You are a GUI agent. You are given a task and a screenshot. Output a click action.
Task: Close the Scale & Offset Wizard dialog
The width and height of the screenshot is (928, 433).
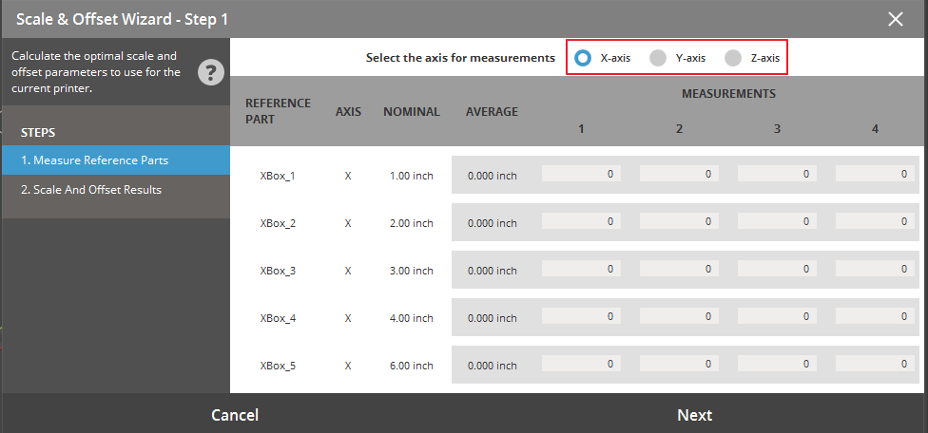coord(895,19)
